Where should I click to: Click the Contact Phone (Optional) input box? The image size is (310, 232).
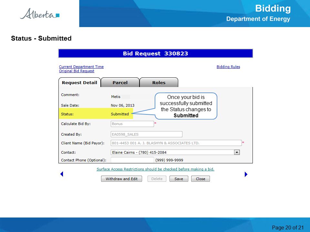pyautogui.click(x=132, y=160)
